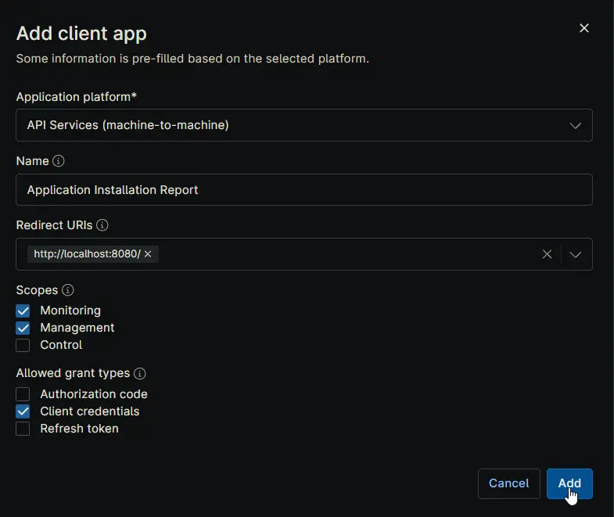
Task: Click the info icon beside Allowed grant types
Action: [x=140, y=374]
